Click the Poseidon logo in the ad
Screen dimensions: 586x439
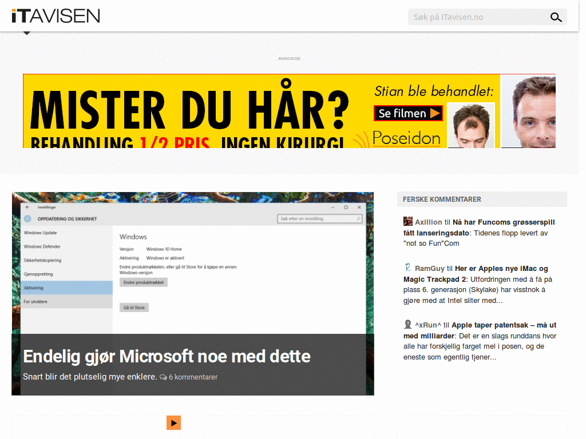(406, 138)
